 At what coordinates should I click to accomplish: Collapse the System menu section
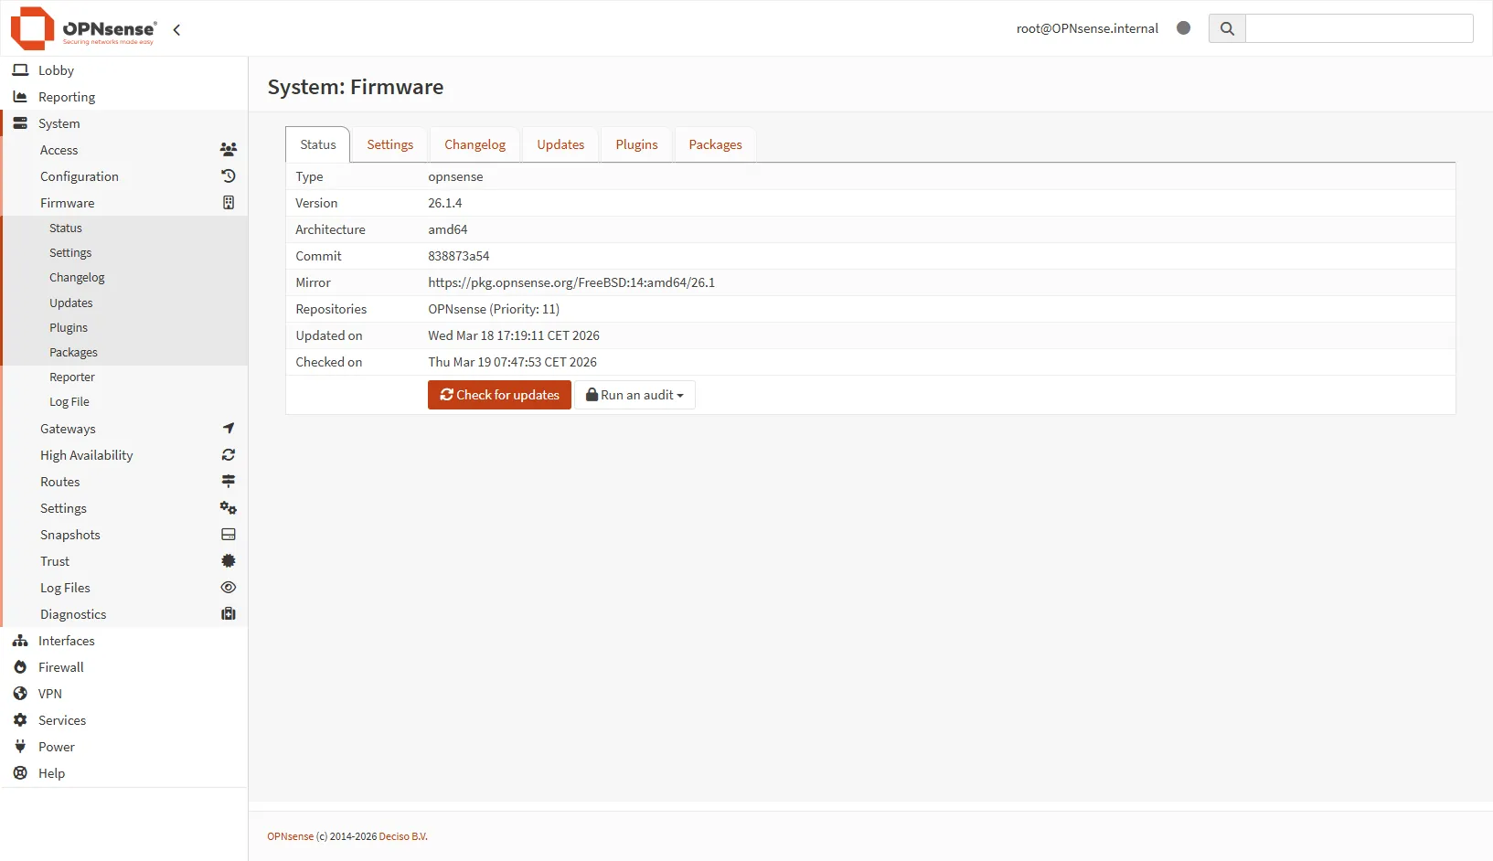(x=59, y=123)
